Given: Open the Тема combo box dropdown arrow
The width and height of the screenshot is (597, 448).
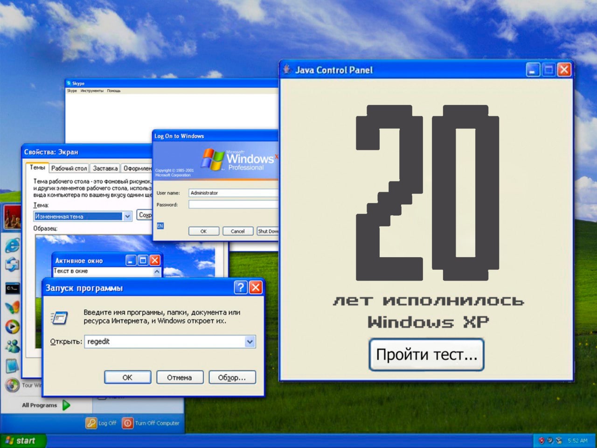Looking at the screenshot, I should tap(127, 216).
